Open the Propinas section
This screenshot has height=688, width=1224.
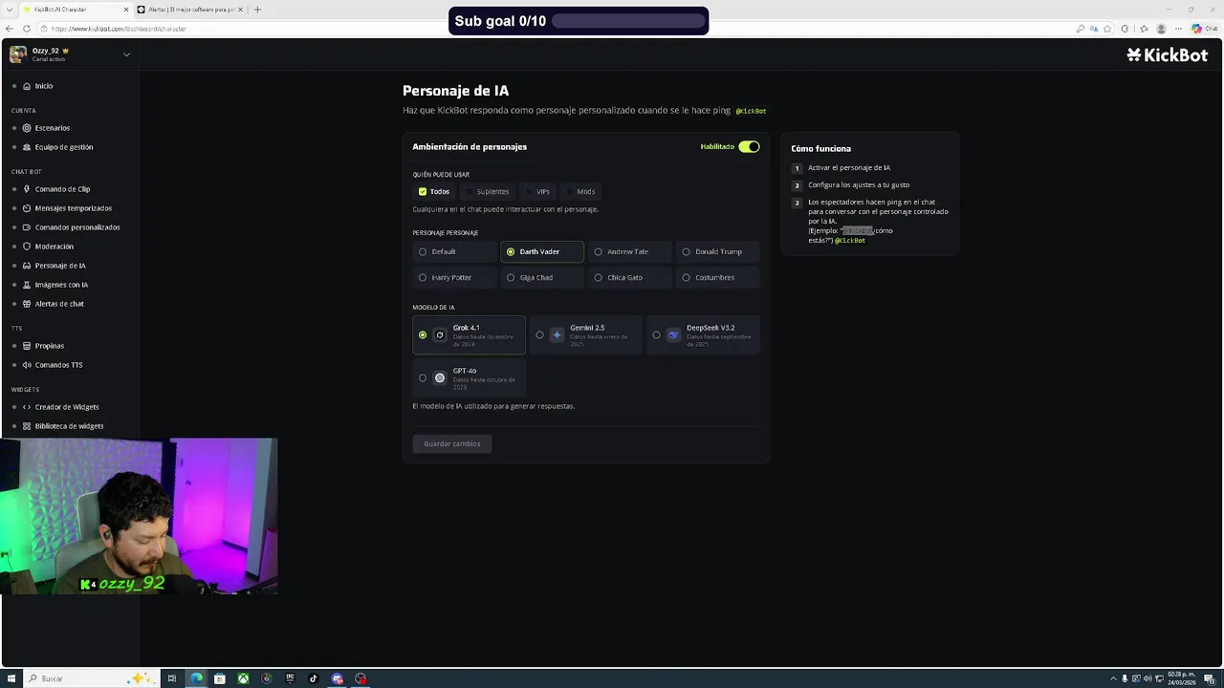49,346
